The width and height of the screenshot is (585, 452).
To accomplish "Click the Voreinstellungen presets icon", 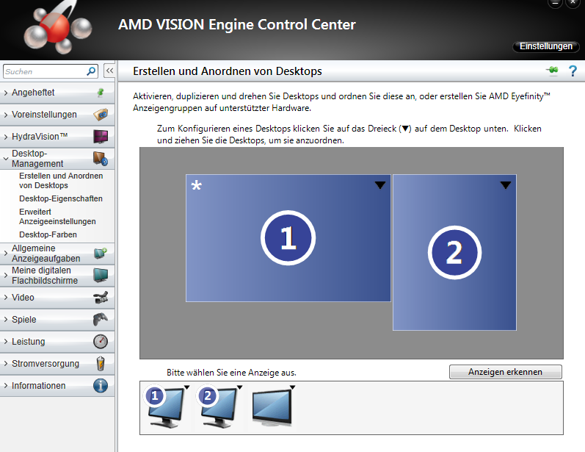I will [x=101, y=115].
